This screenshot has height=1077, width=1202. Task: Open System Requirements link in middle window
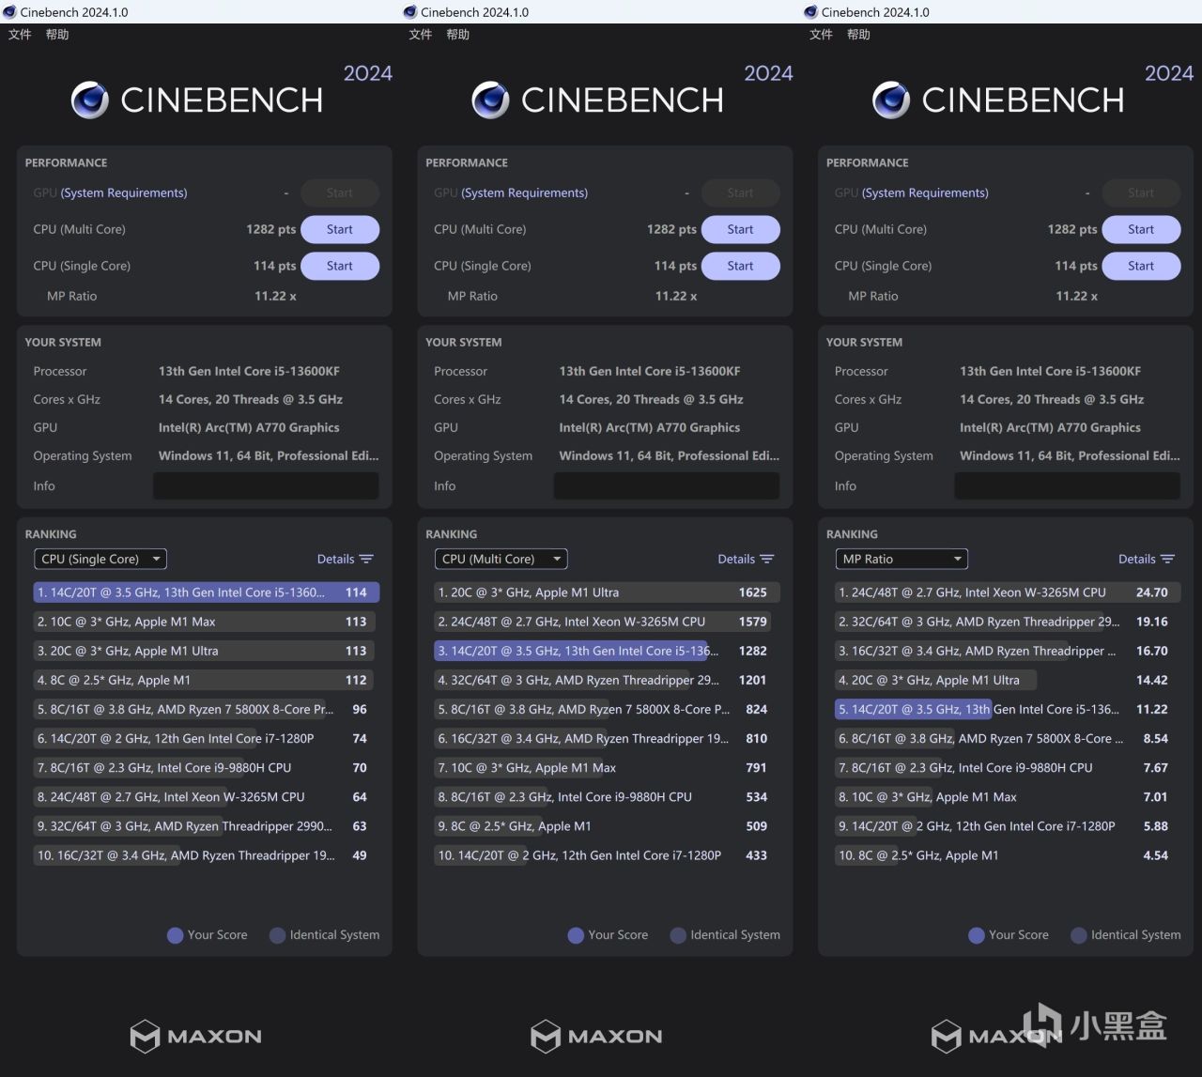point(524,192)
